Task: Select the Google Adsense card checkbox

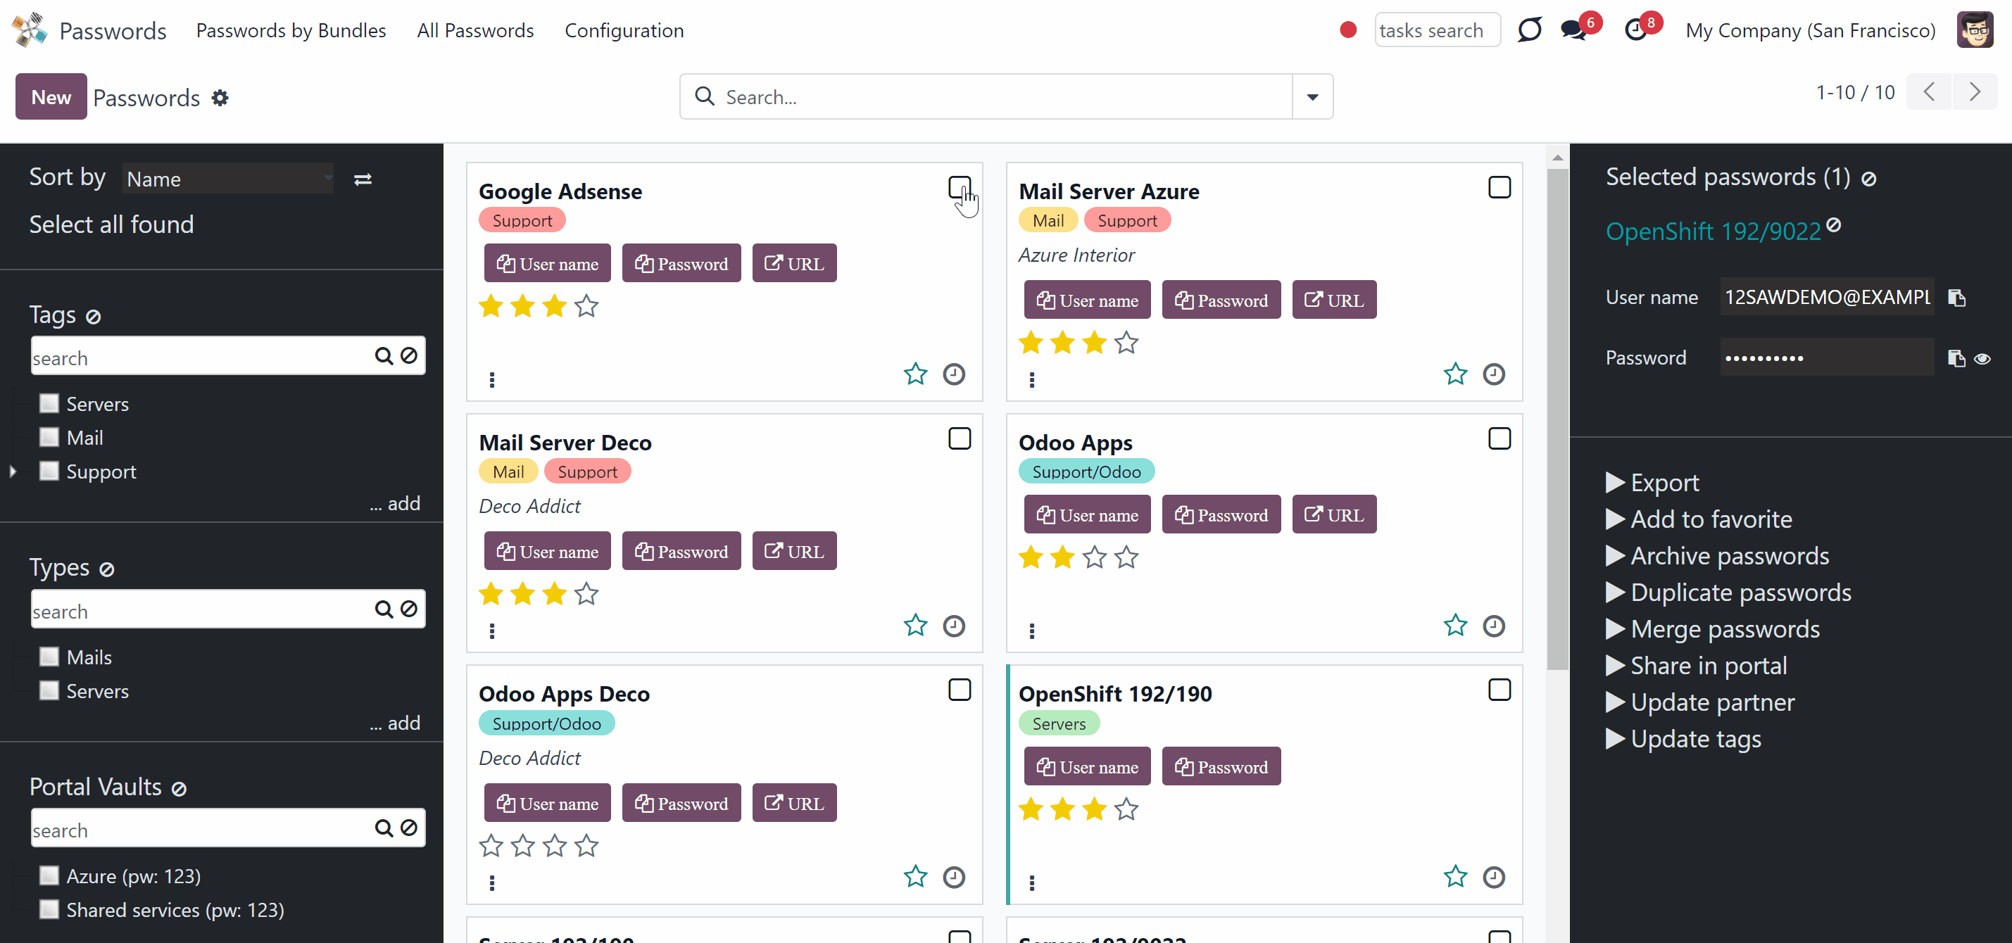Action: point(959,187)
